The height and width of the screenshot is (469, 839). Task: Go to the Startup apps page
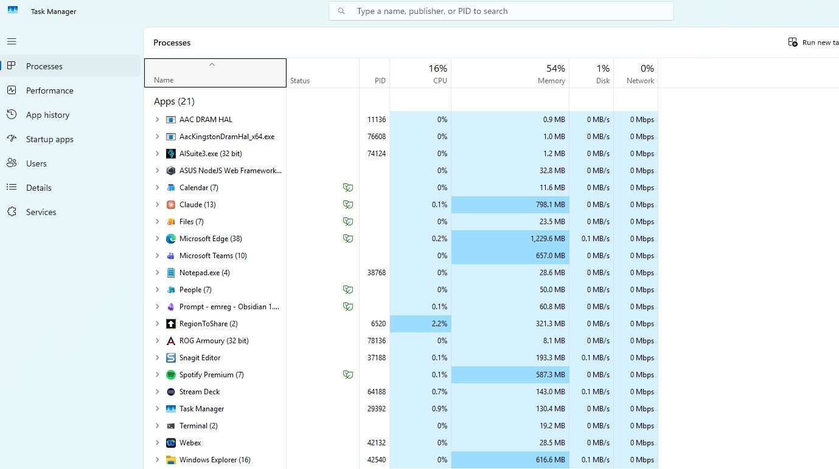[x=71, y=139]
